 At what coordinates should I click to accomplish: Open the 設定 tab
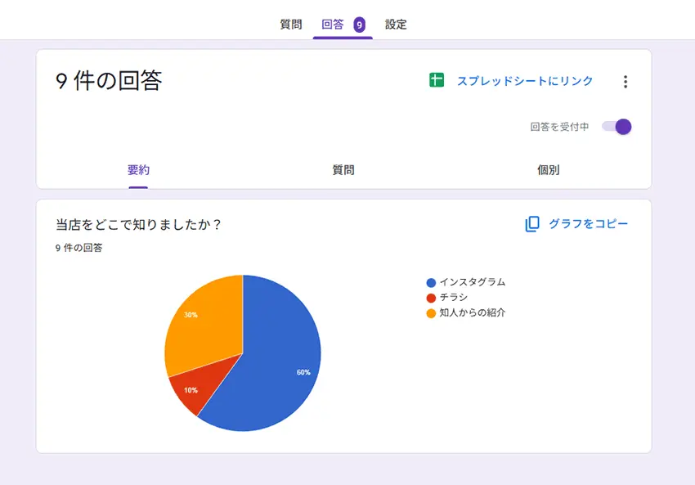(396, 25)
